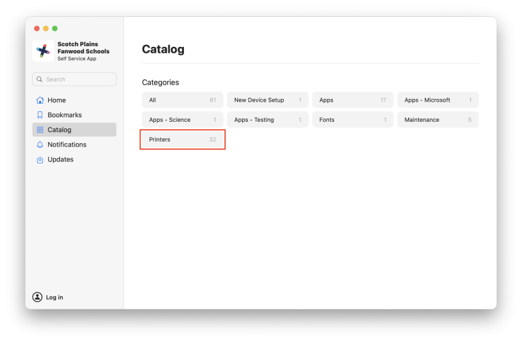522x342 pixels.
Task: Click the Notifications bell icon
Action: (x=40, y=145)
